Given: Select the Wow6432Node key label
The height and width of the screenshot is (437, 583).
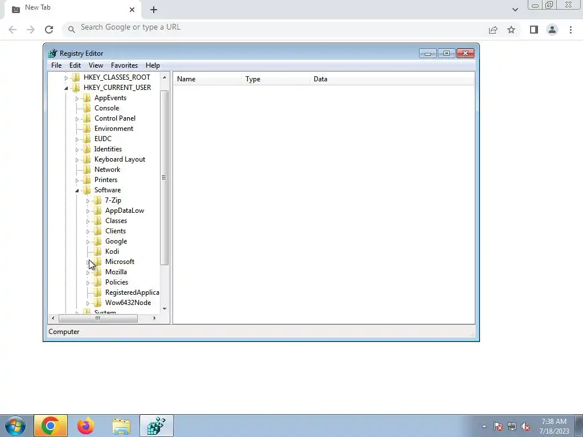Looking at the screenshot, I should pyautogui.click(x=128, y=303).
